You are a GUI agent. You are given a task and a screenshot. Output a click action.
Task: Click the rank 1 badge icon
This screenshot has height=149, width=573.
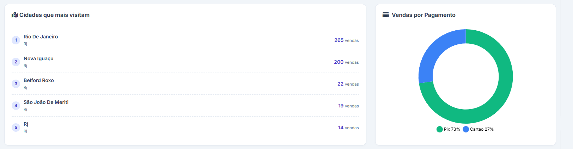(16, 40)
